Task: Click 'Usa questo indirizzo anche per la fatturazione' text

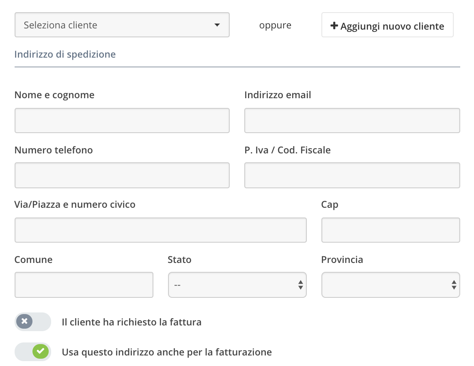Action: pyautogui.click(x=167, y=352)
